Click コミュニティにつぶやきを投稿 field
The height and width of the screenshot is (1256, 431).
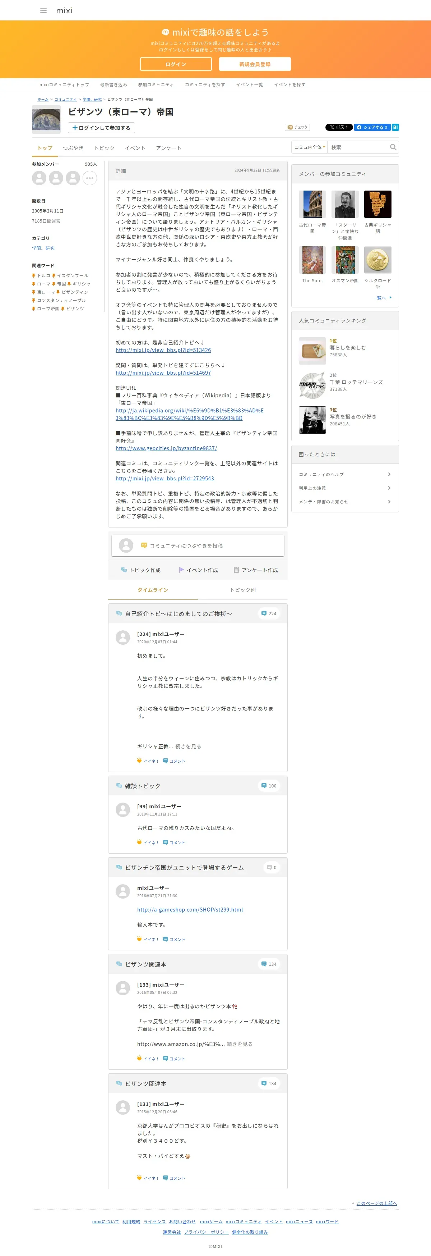click(x=198, y=545)
